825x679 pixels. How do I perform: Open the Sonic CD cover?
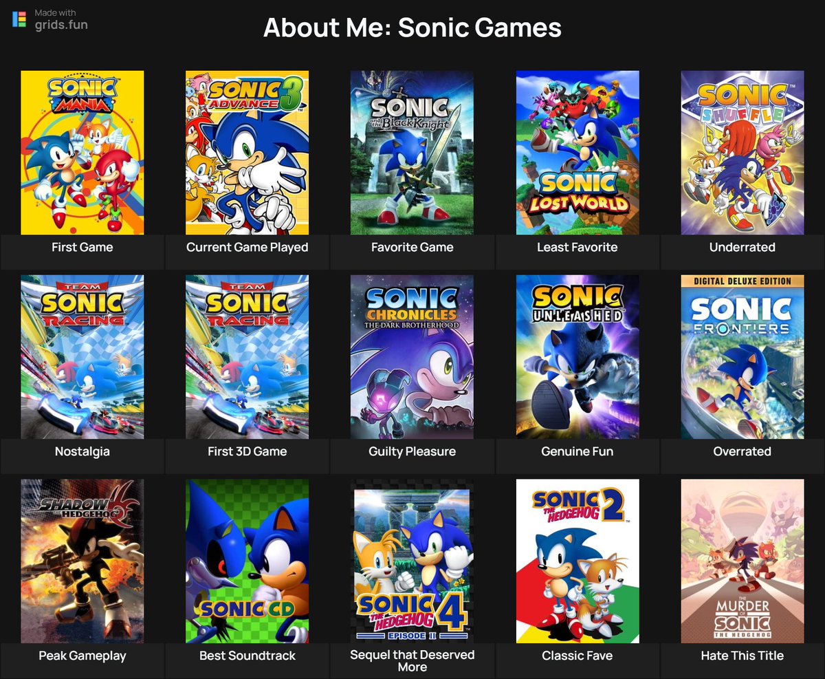pyautogui.click(x=247, y=561)
